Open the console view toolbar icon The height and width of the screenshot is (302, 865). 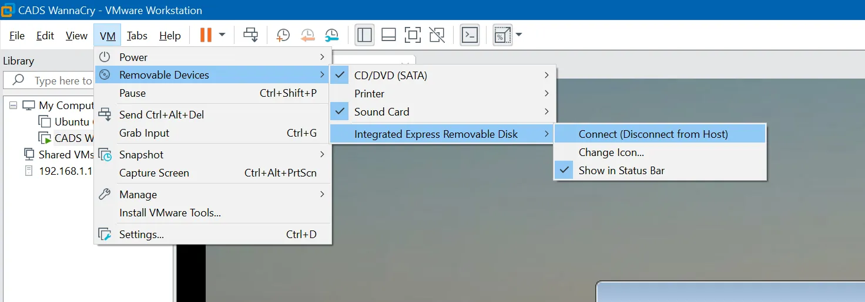470,35
